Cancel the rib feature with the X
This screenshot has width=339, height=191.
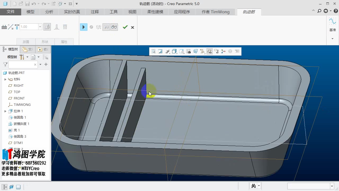132,27
